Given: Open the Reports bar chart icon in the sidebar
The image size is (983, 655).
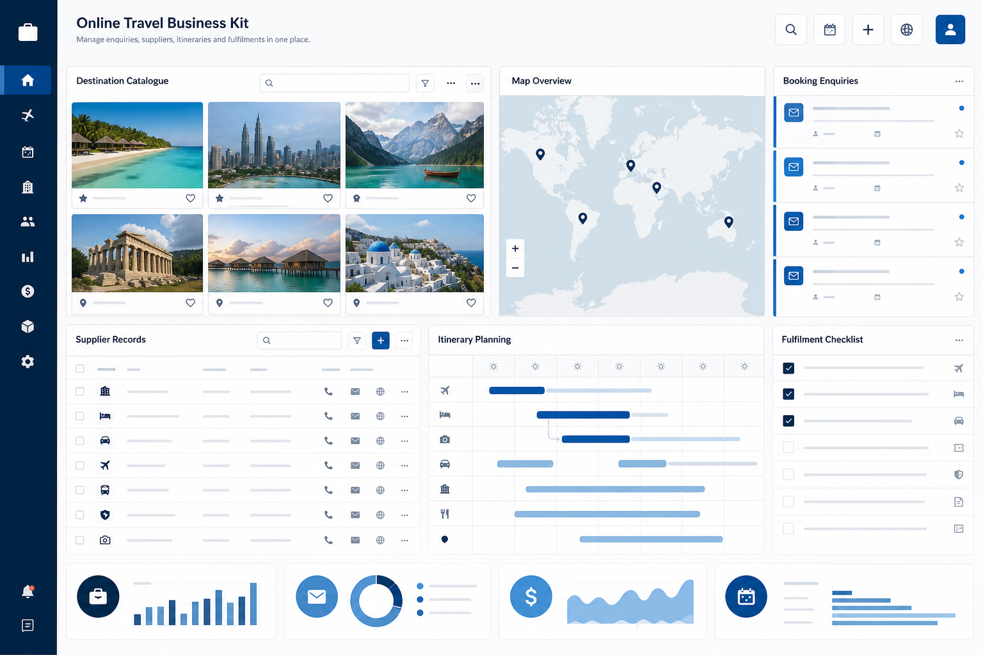Looking at the screenshot, I should pos(28,256).
